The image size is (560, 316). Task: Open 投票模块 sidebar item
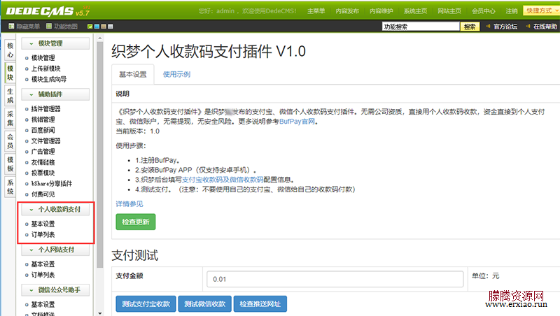(x=43, y=173)
